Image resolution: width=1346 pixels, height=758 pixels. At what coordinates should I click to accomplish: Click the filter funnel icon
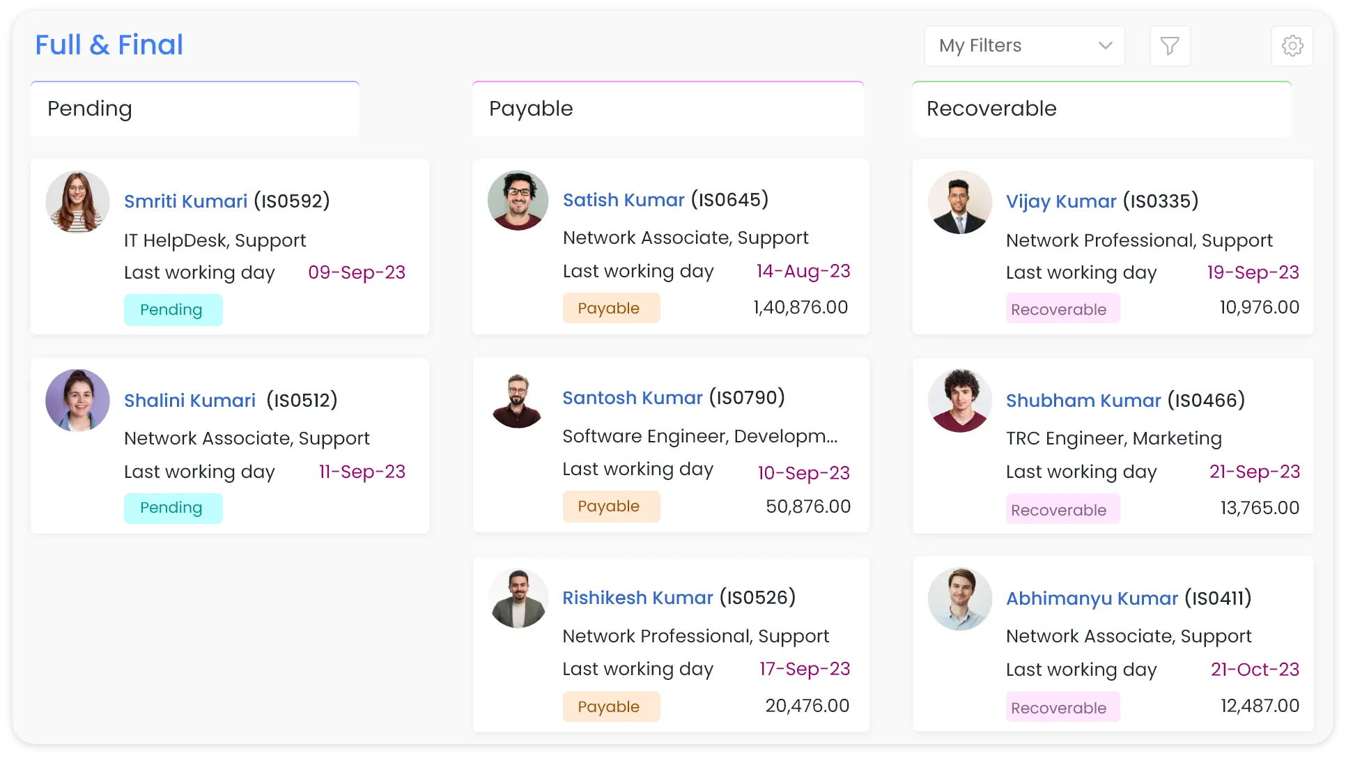[x=1170, y=46]
